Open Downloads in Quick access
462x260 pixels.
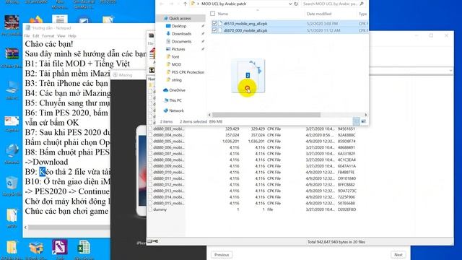tap(181, 34)
